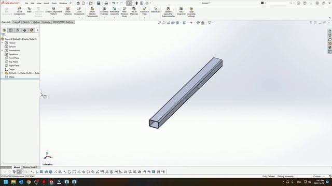Open Linear Component Pattern tool
The width and height of the screenshot is (332, 186).
coord(53,11)
